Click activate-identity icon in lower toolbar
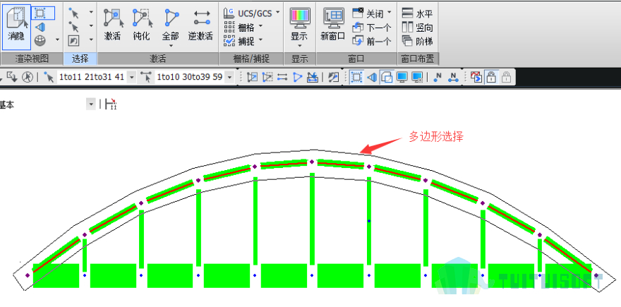This screenshot has height=307, width=621. (313, 77)
